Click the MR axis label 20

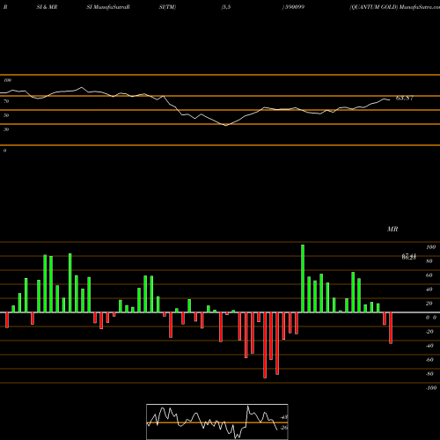pos(429,304)
